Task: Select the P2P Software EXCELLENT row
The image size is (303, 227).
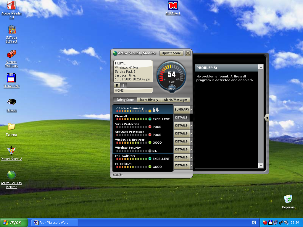Action: (143, 158)
